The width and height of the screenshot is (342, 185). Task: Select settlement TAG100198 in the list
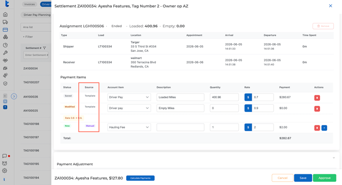31,124
